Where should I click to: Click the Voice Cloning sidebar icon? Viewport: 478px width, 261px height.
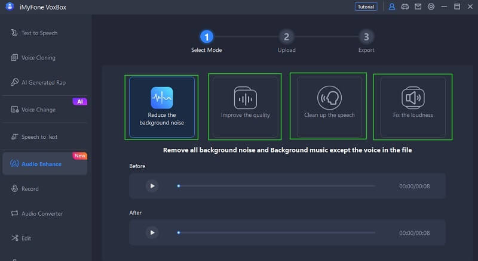pos(14,57)
